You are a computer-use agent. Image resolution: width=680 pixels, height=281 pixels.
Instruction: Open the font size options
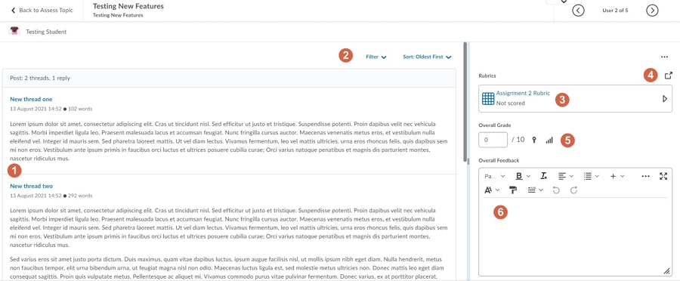[492, 190]
